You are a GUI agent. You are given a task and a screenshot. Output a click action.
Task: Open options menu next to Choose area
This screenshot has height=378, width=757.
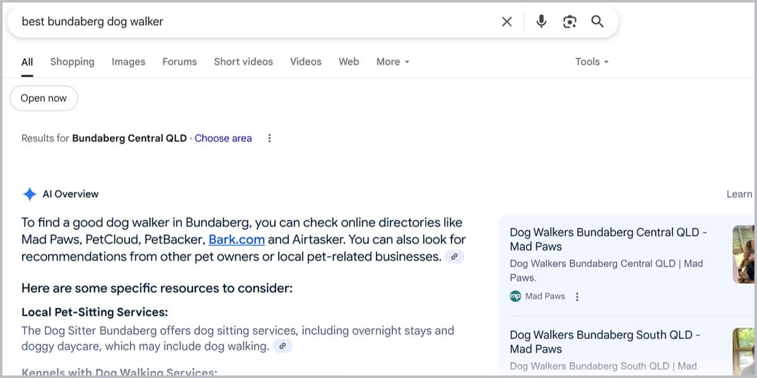pos(269,138)
